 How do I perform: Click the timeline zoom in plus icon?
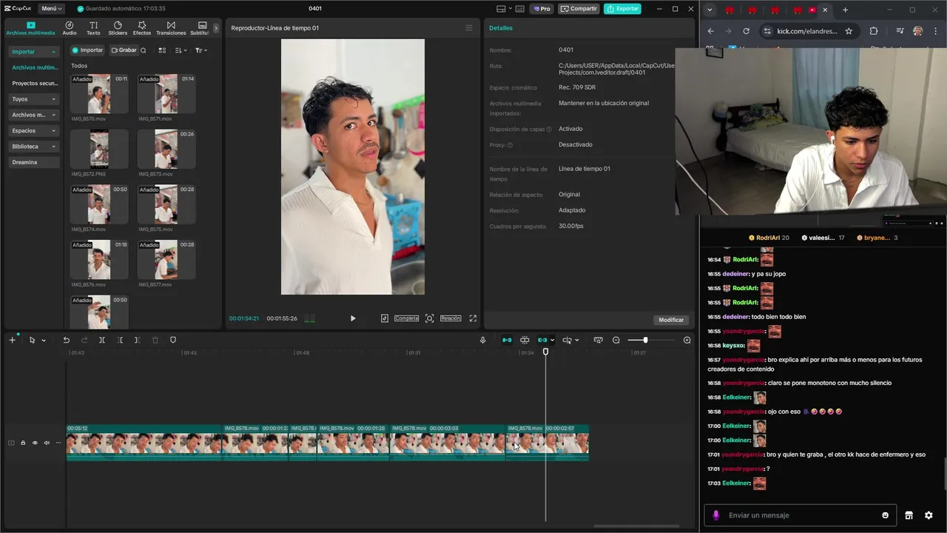pyautogui.click(x=687, y=340)
